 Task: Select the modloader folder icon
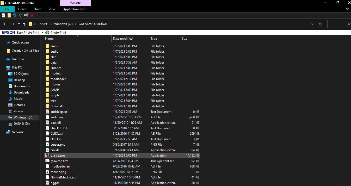pyautogui.click(x=47, y=79)
